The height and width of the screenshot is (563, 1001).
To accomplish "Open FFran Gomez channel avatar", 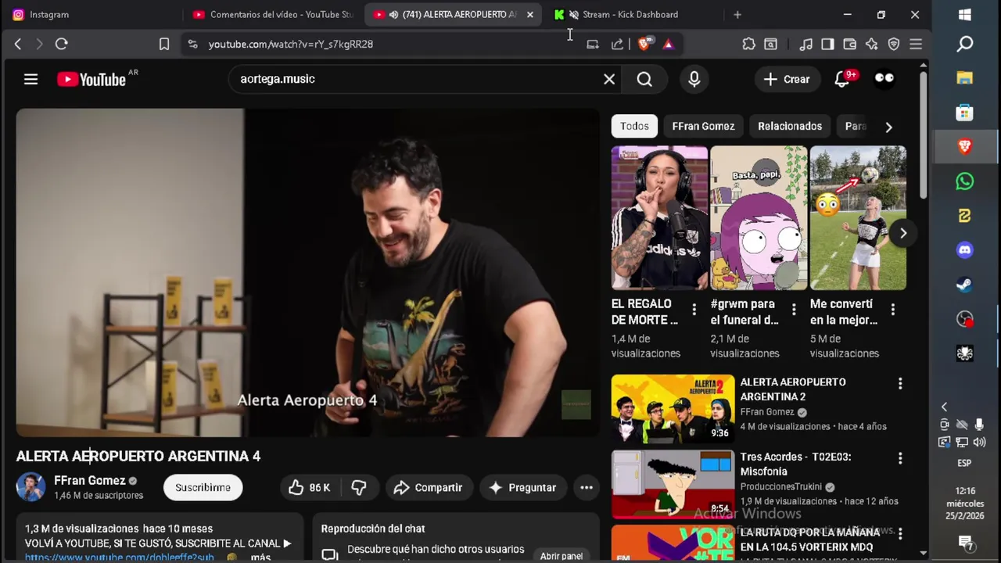I will pos(31,487).
